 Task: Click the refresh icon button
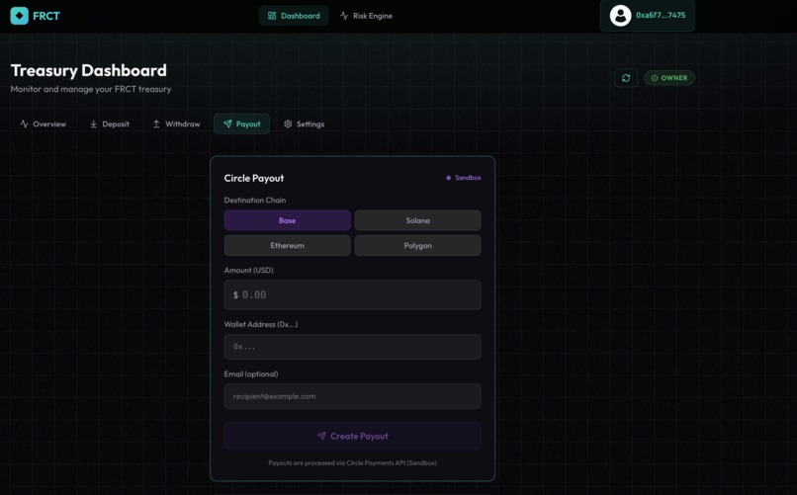626,78
